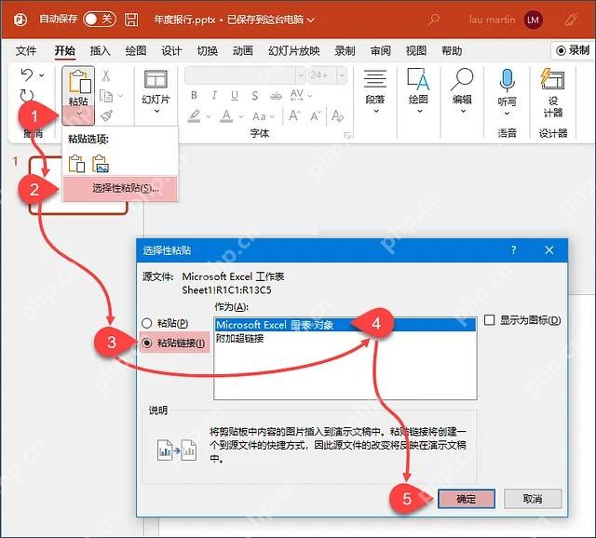
Task: Click Paste as Picture option icon
Action: (x=101, y=164)
